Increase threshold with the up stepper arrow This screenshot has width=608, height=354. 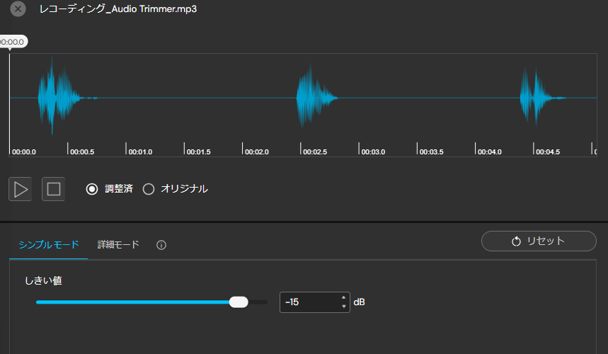pyautogui.click(x=343, y=297)
